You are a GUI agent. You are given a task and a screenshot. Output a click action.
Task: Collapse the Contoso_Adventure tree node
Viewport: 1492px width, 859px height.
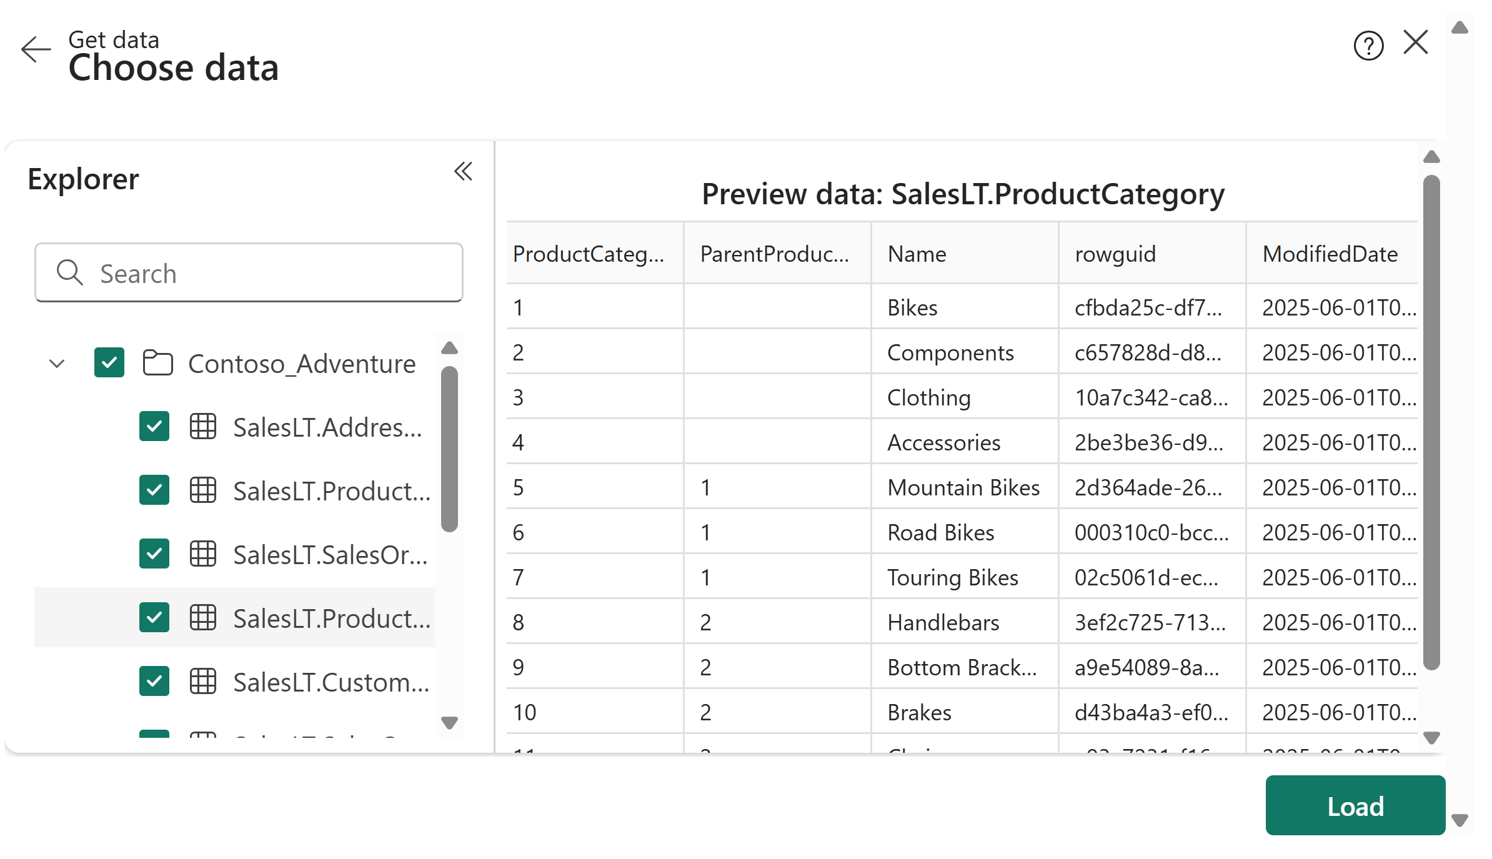pos(57,364)
